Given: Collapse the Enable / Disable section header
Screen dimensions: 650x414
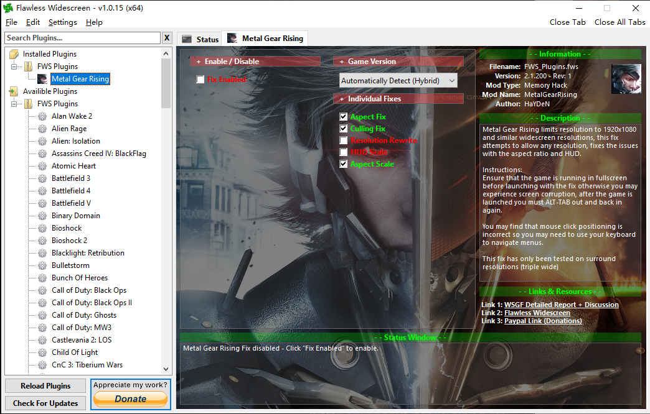Looking at the screenshot, I should pos(255,62).
